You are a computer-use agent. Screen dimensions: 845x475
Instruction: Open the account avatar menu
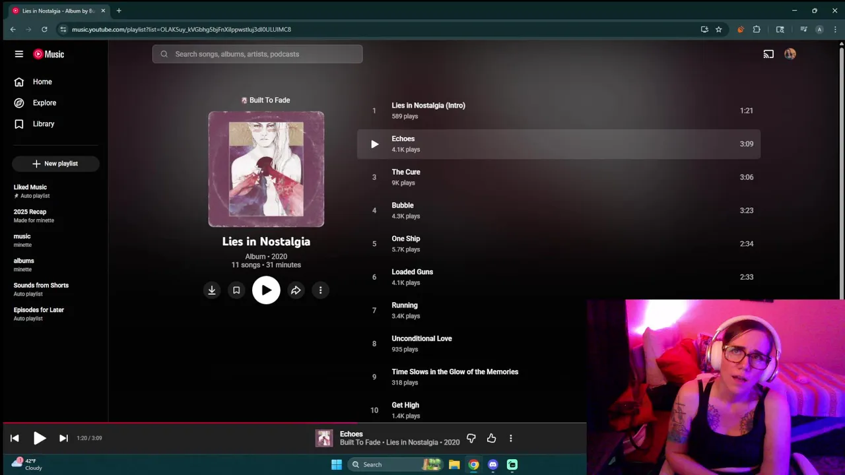click(x=790, y=54)
